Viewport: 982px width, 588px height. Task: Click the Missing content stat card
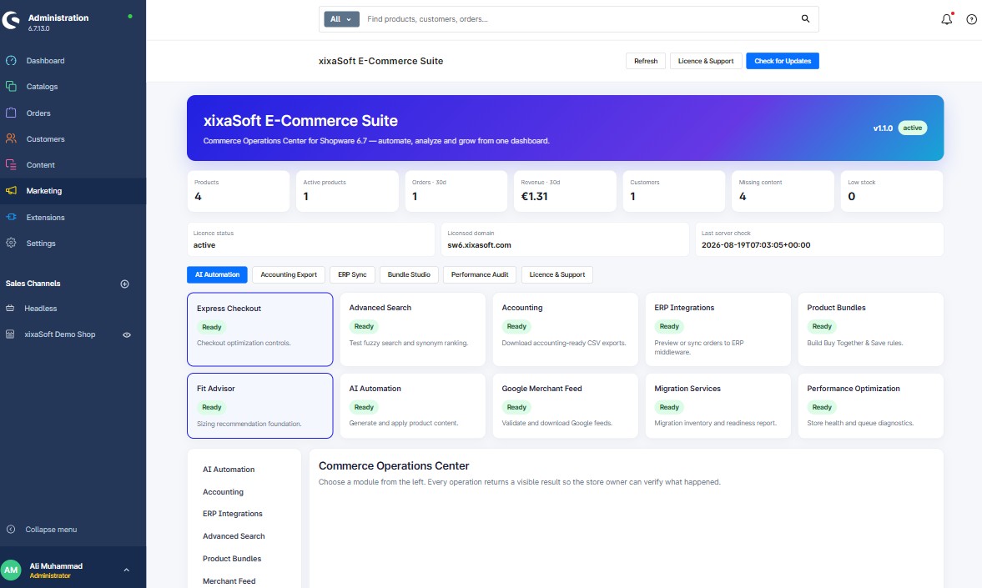[783, 191]
